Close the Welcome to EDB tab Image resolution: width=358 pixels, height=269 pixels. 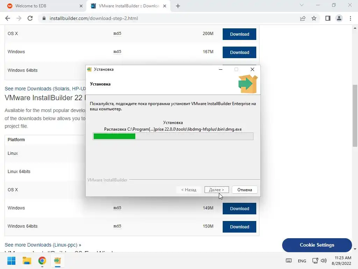click(81, 6)
